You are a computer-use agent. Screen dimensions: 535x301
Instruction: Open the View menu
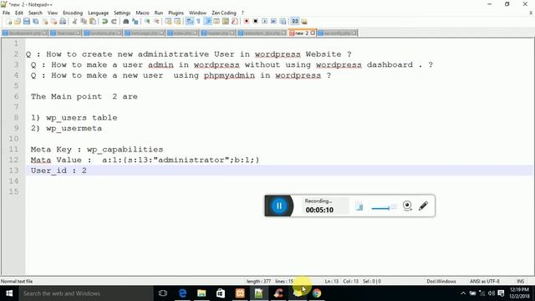pos(52,13)
